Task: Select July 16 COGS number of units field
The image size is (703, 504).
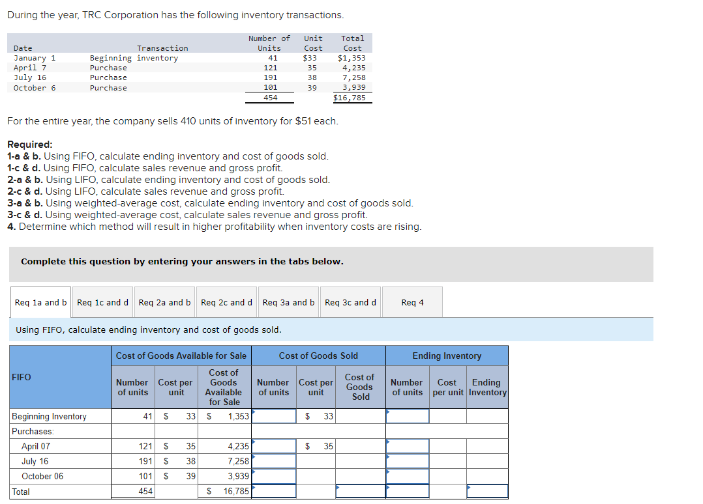Action: point(274,461)
